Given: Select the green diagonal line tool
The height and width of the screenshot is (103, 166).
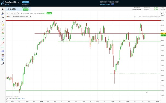Looking at the screenshot, I should (3, 39).
